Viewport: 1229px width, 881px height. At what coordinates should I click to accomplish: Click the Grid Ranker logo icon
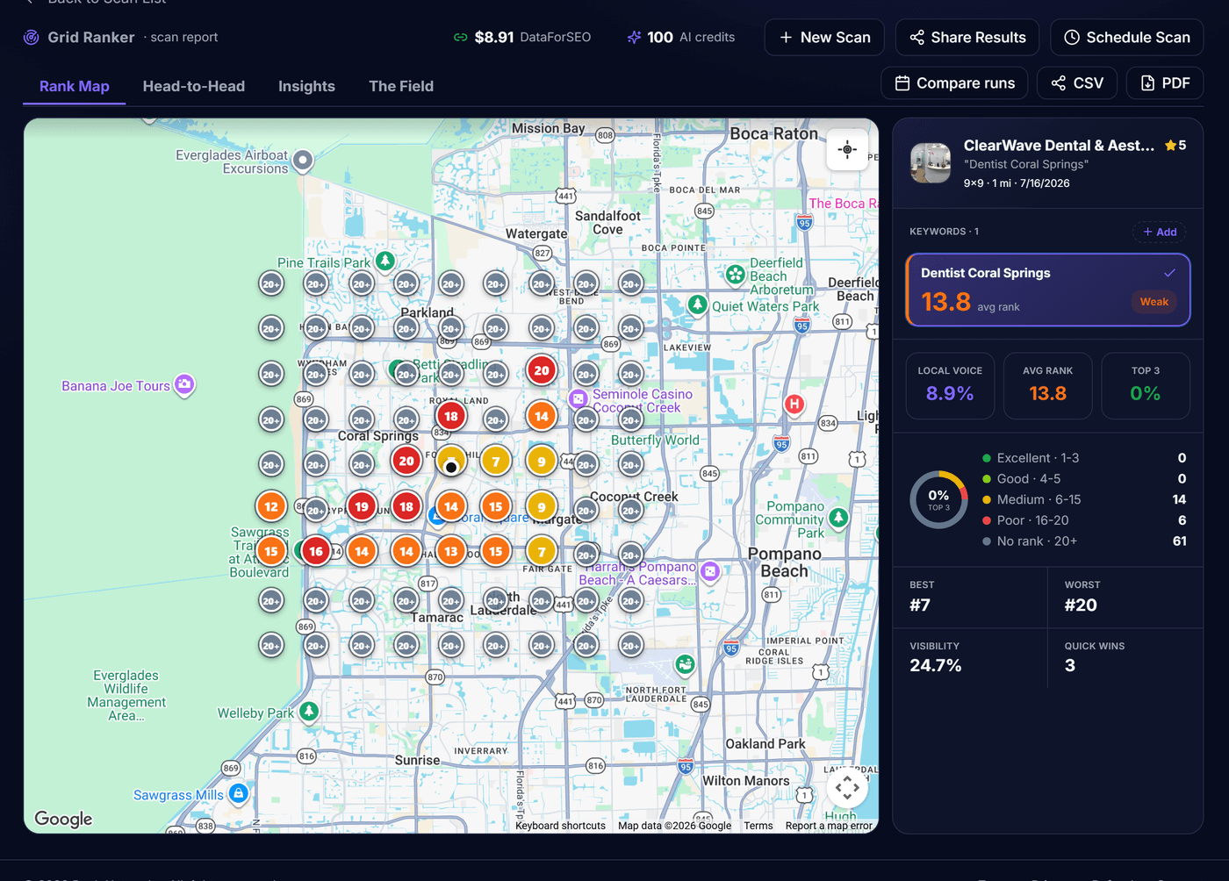point(31,37)
